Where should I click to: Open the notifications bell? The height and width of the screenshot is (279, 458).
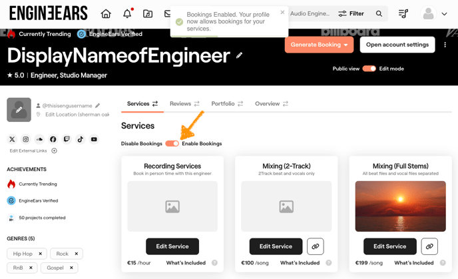127,13
